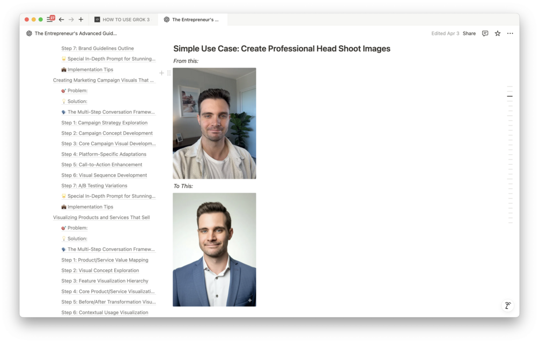Open the sidebar menu icon with 27 badge
Image resolution: width=539 pixels, height=343 pixels.
click(50, 19)
